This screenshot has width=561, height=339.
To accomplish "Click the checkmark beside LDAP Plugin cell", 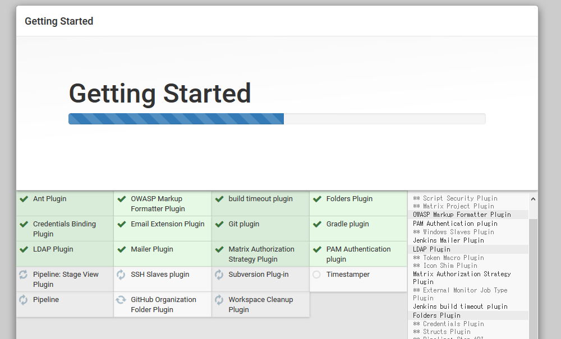I will click(24, 249).
